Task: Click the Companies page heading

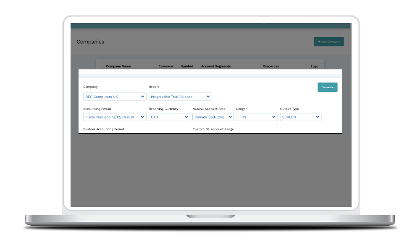Action: [90, 42]
